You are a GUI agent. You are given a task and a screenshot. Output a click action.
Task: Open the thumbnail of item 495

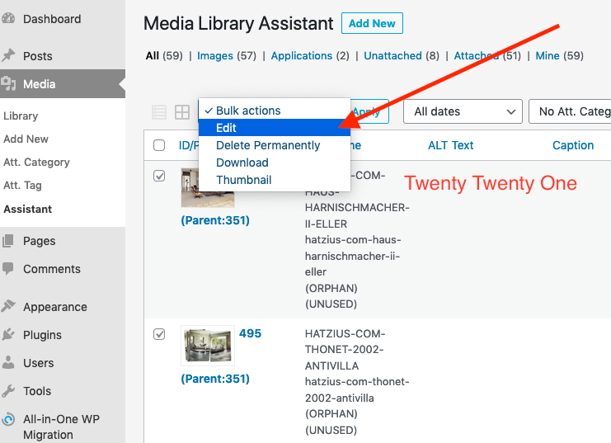tap(208, 345)
